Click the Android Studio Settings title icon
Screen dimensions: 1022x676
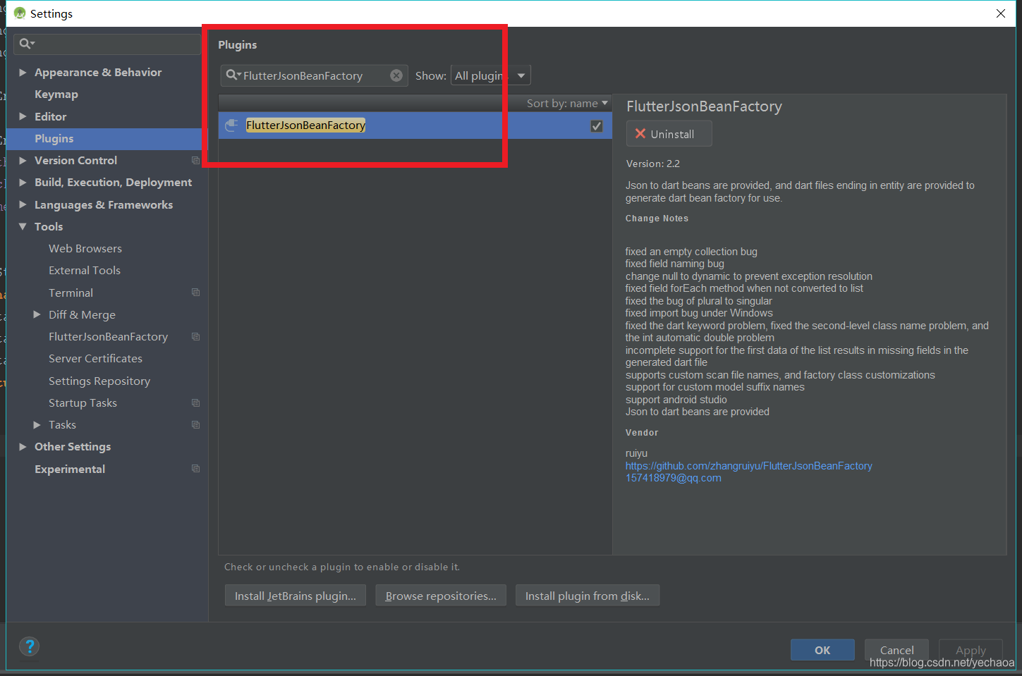point(20,13)
